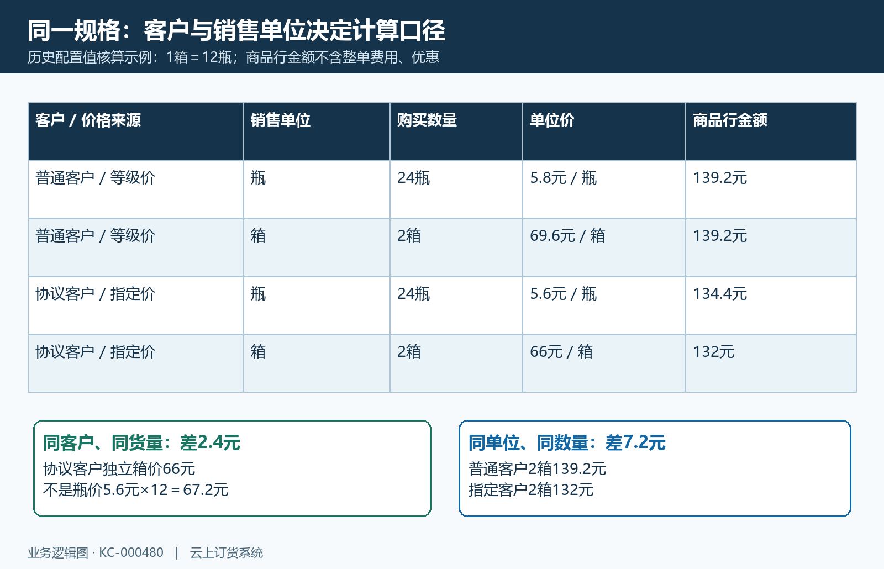The height and width of the screenshot is (569, 884).
Task: Select the line "不是瓶价5.6元×12＝67.2元"
Action: 135,490
